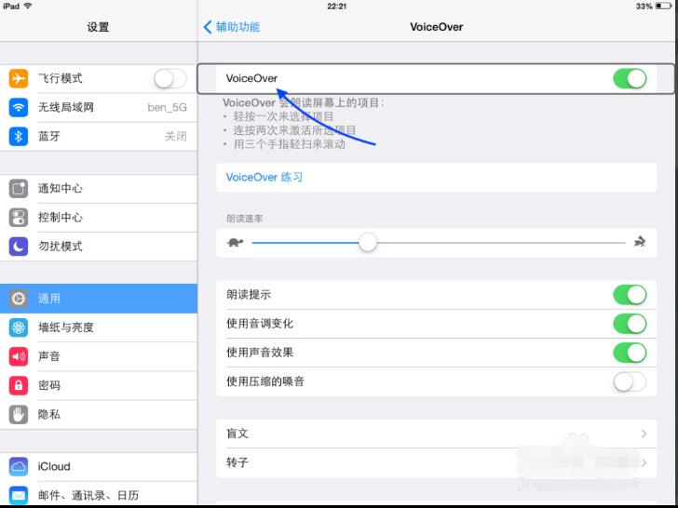Screen dimensions: 678x508
Task: Enable the 使用压缩的嗓音 switch
Action: click(x=630, y=381)
